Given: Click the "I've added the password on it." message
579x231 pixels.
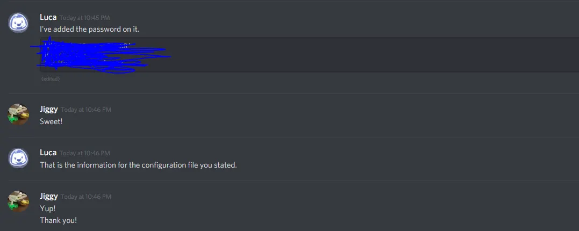Looking at the screenshot, I should coord(89,29).
